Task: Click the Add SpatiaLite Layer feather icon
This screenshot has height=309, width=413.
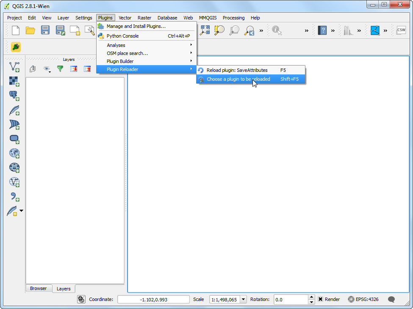Action: pos(14,110)
